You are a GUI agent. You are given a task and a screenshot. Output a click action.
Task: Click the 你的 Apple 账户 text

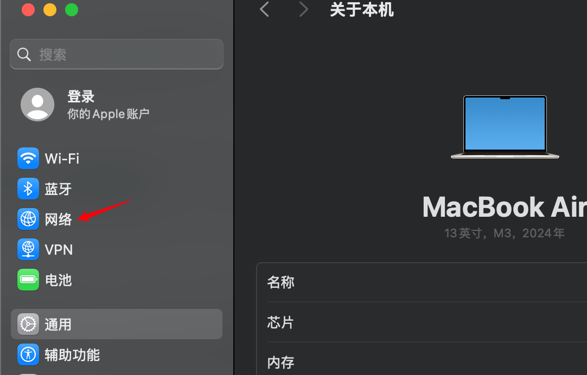pos(108,114)
